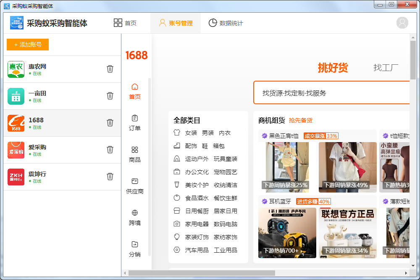This screenshot has width=420, height=280.
Task: Open the 玩具童装 category
Action: [226, 159]
